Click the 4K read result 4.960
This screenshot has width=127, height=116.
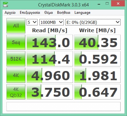[x=50, y=75]
